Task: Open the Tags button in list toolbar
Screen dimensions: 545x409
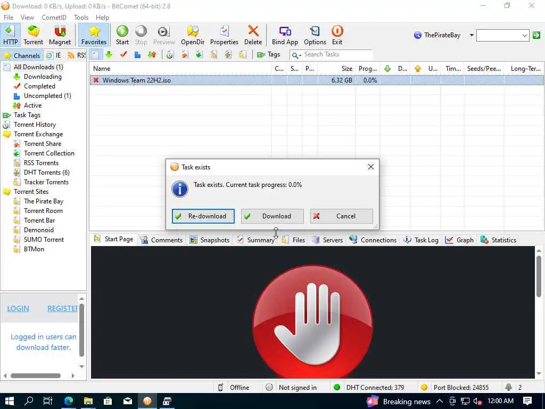Action: 268,55
